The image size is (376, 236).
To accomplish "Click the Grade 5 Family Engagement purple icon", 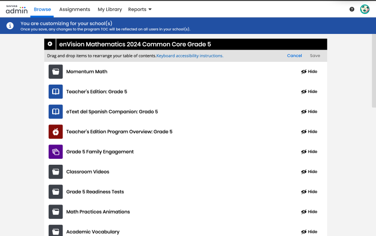I will 56,151.
